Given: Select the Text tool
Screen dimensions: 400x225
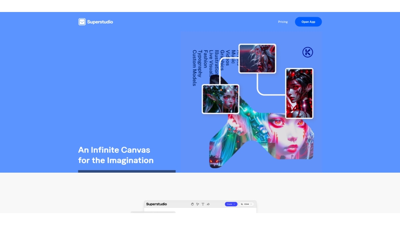Looking at the screenshot, I should tap(203, 204).
